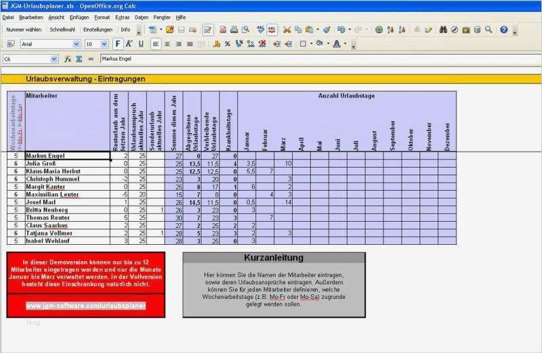Click the Cut scissors icon
Viewport: 542px width, 353px height.
click(287, 30)
